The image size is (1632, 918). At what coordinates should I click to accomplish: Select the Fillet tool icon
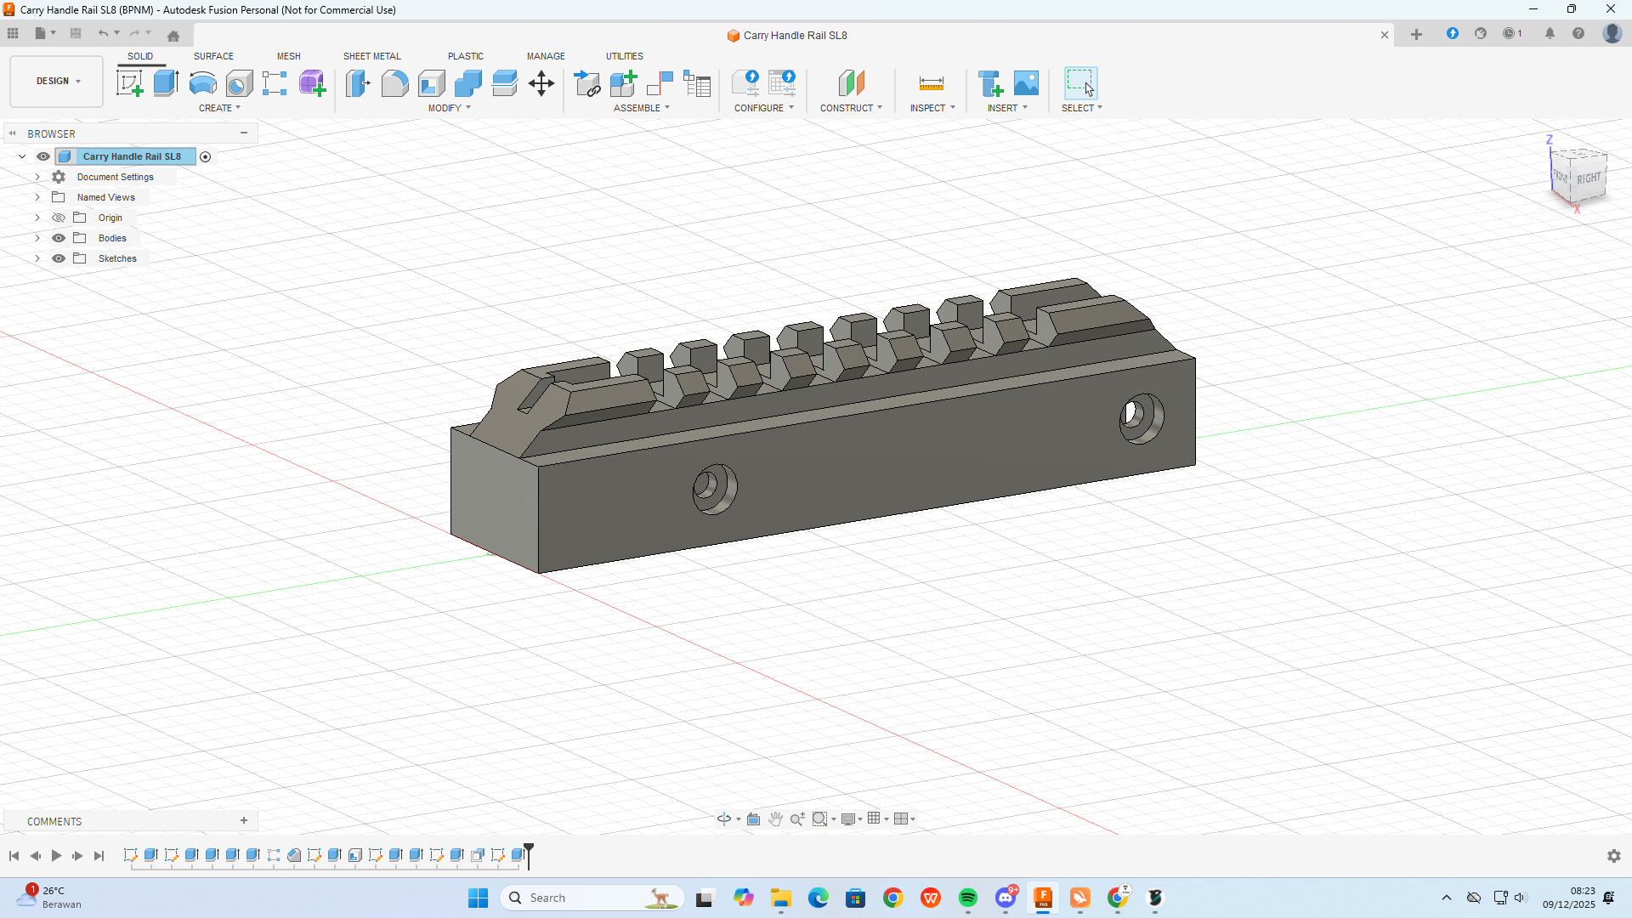[394, 83]
